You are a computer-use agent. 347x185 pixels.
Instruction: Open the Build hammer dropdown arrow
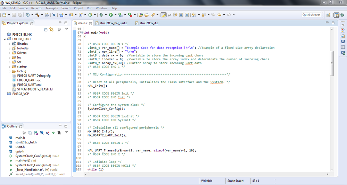click(42, 15)
